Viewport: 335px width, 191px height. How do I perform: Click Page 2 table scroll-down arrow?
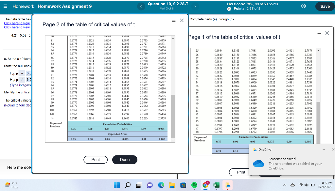pyautogui.click(x=173, y=140)
